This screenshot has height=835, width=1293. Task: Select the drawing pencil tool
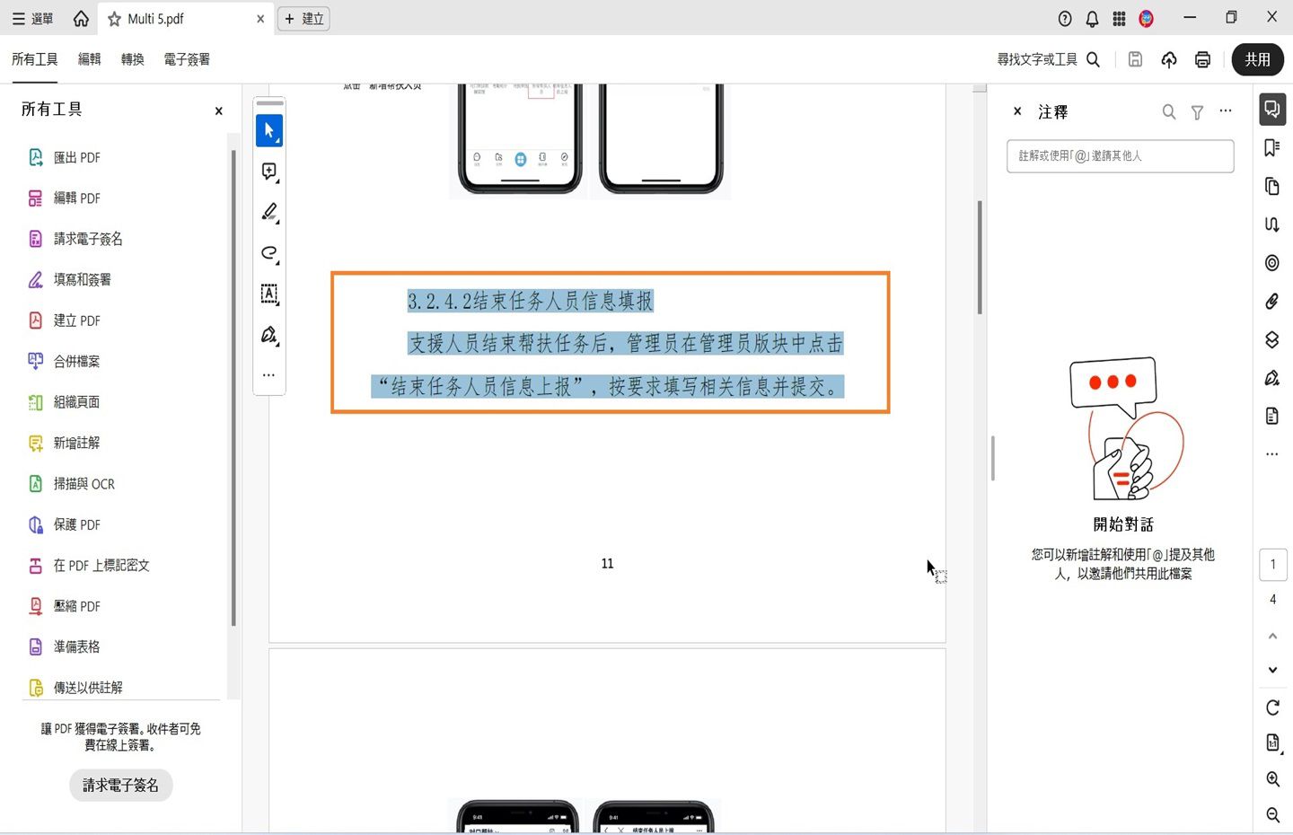click(x=269, y=211)
